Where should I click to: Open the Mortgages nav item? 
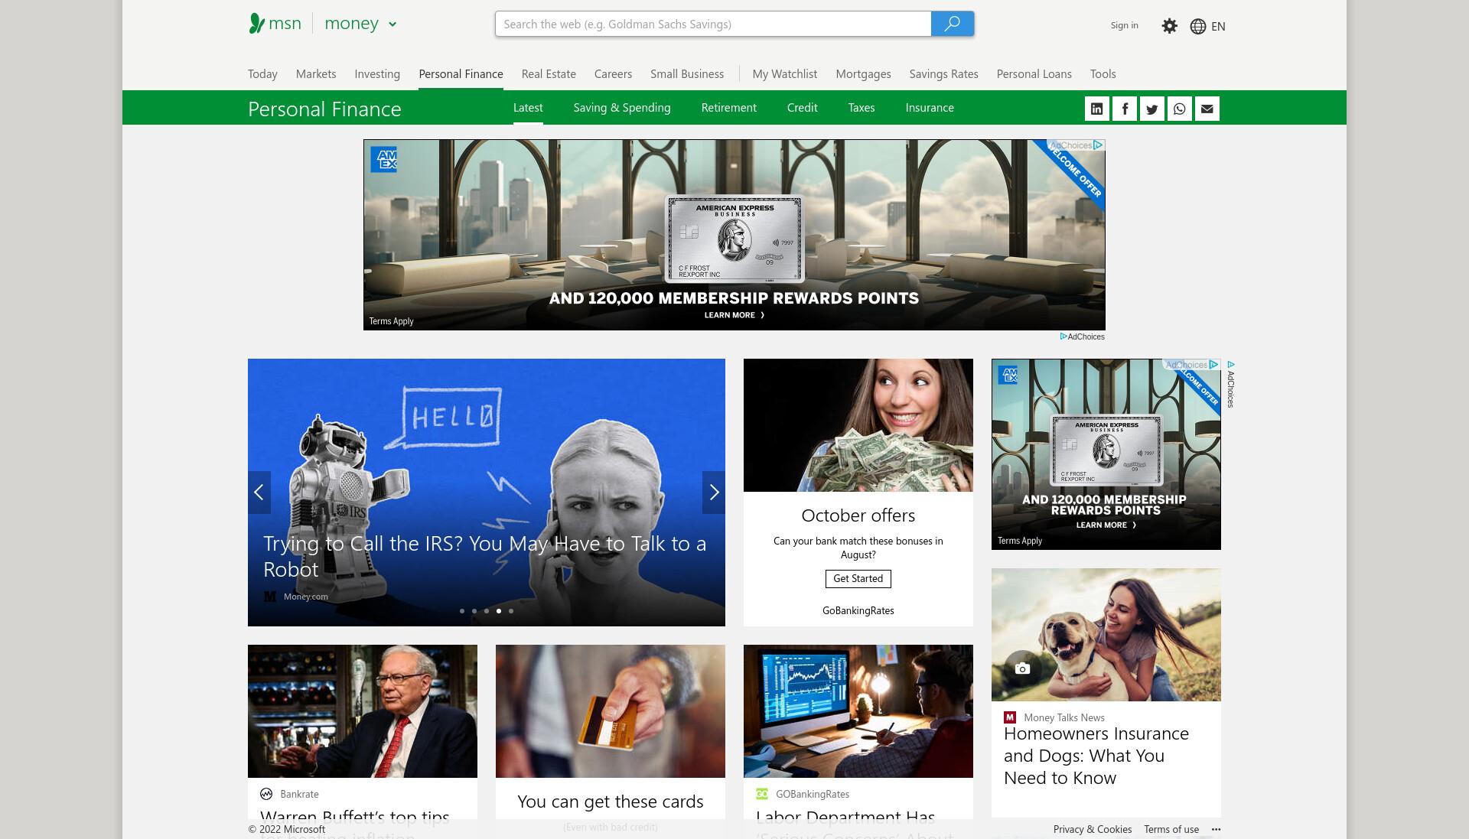(x=863, y=74)
